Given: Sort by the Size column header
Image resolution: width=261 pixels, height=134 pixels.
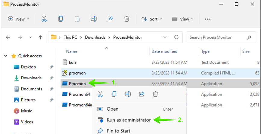Looking at the screenshot, I should (246, 51).
